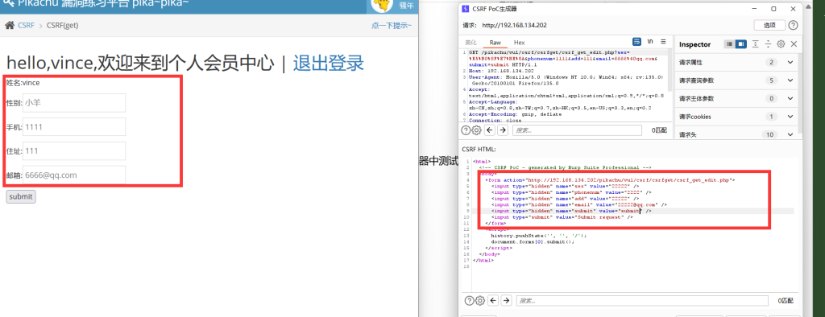Click the 点一下提示~ hint link
Image resolution: width=825 pixels, height=317 pixels.
point(392,25)
